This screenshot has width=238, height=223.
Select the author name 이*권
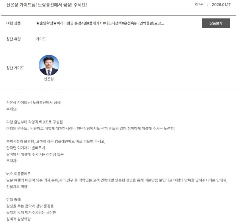point(199,4)
